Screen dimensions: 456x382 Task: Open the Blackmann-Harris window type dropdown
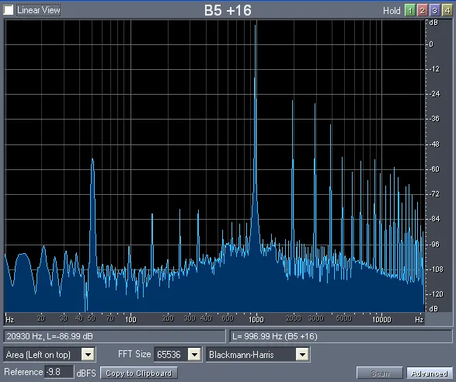(302, 355)
